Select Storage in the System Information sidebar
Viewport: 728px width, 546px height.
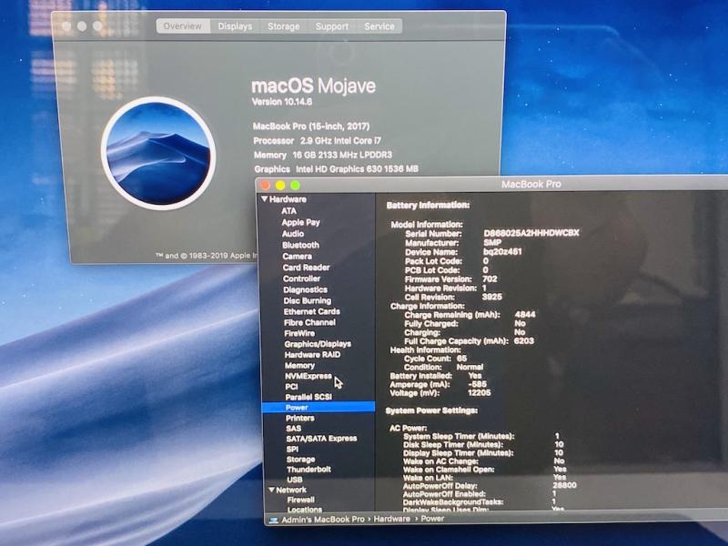301,460
